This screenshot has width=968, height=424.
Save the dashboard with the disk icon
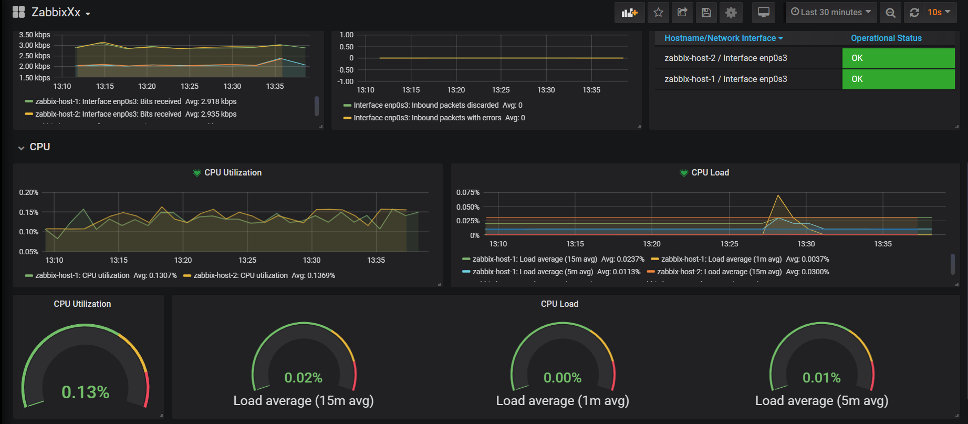coord(706,13)
